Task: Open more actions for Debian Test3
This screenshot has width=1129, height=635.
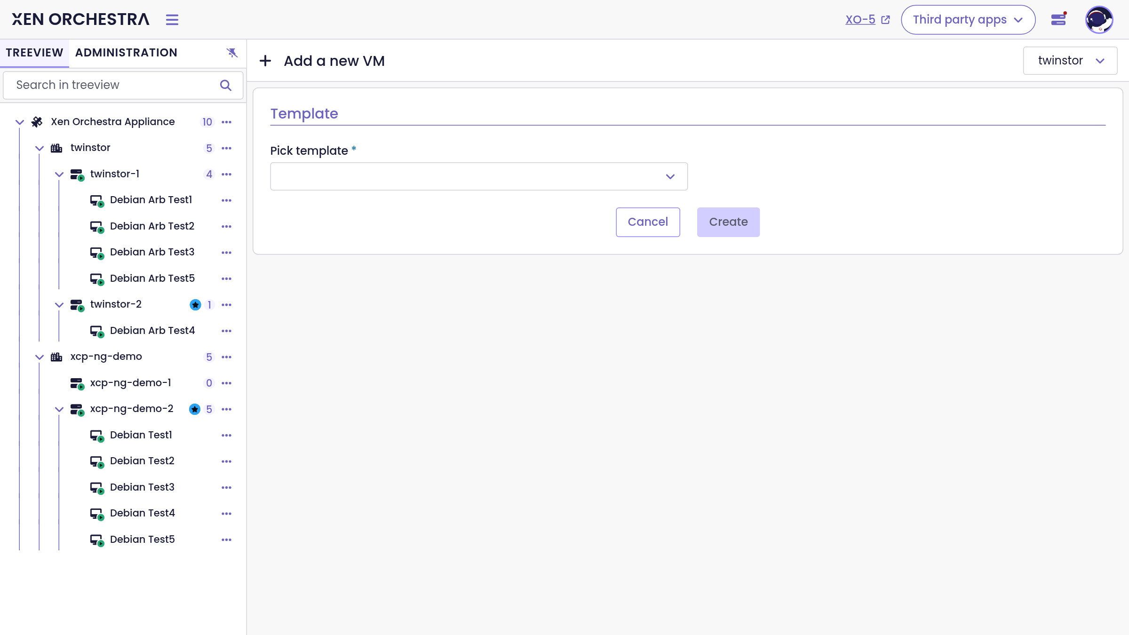Action: coord(227,488)
